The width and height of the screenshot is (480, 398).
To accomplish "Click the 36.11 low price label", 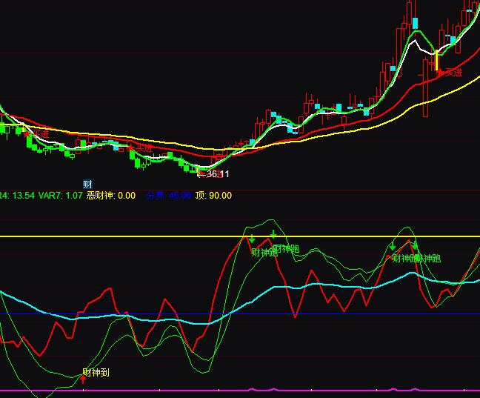I will tap(216, 174).
